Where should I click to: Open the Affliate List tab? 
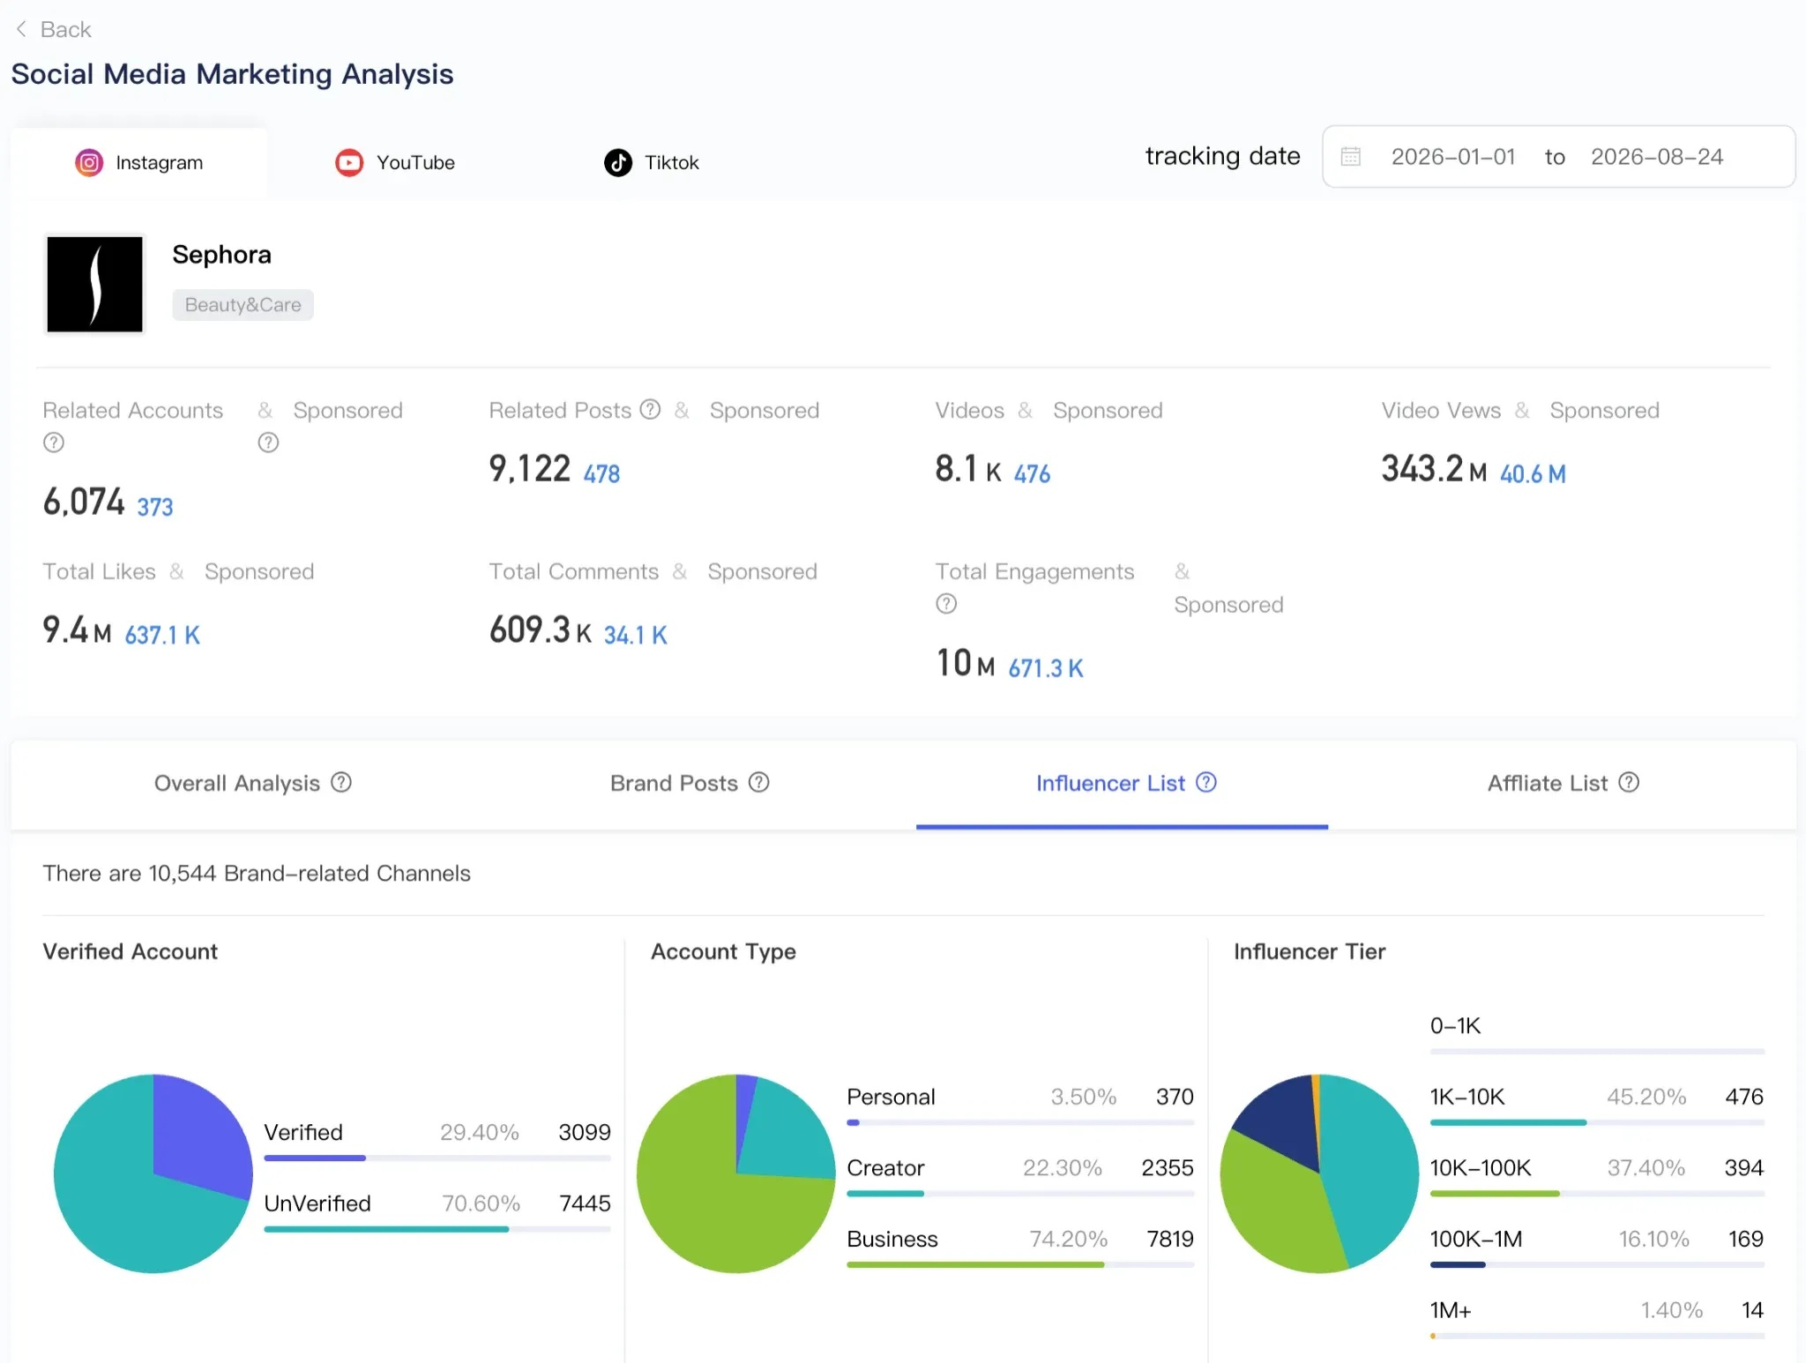(1563, 784)
